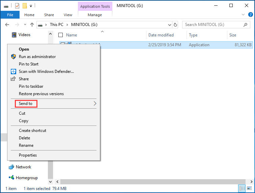
Task: Open Customize Quick Access Toolbar dropdown
Action: (x=31, y=6)
